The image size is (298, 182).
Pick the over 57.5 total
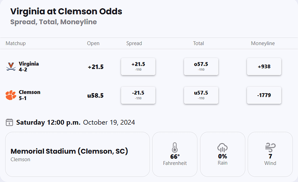[201, 66]
